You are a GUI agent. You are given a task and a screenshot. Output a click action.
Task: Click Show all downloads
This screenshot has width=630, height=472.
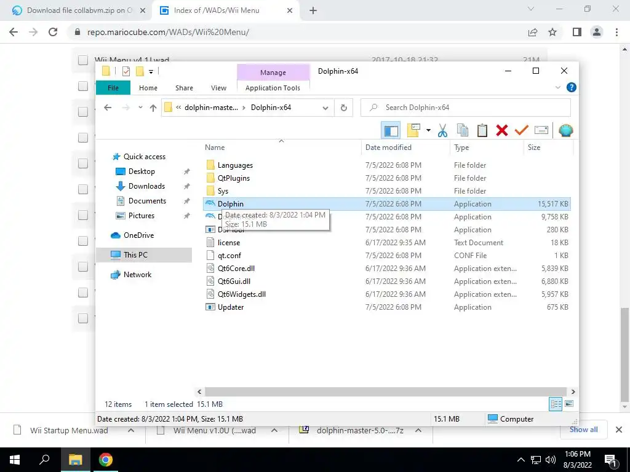click(x=583, y=430)
